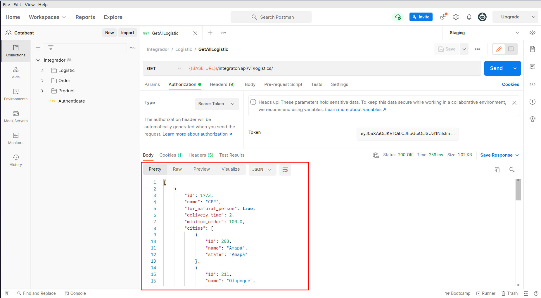Open request more actions three-dot menu
The image size is (541, 298).
[x=477, y=49]
